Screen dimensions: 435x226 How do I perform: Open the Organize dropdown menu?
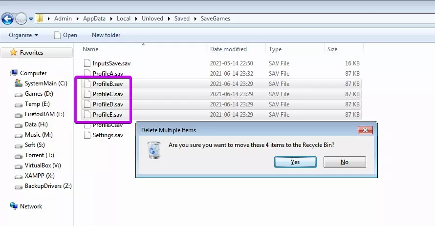click(23, 35)
